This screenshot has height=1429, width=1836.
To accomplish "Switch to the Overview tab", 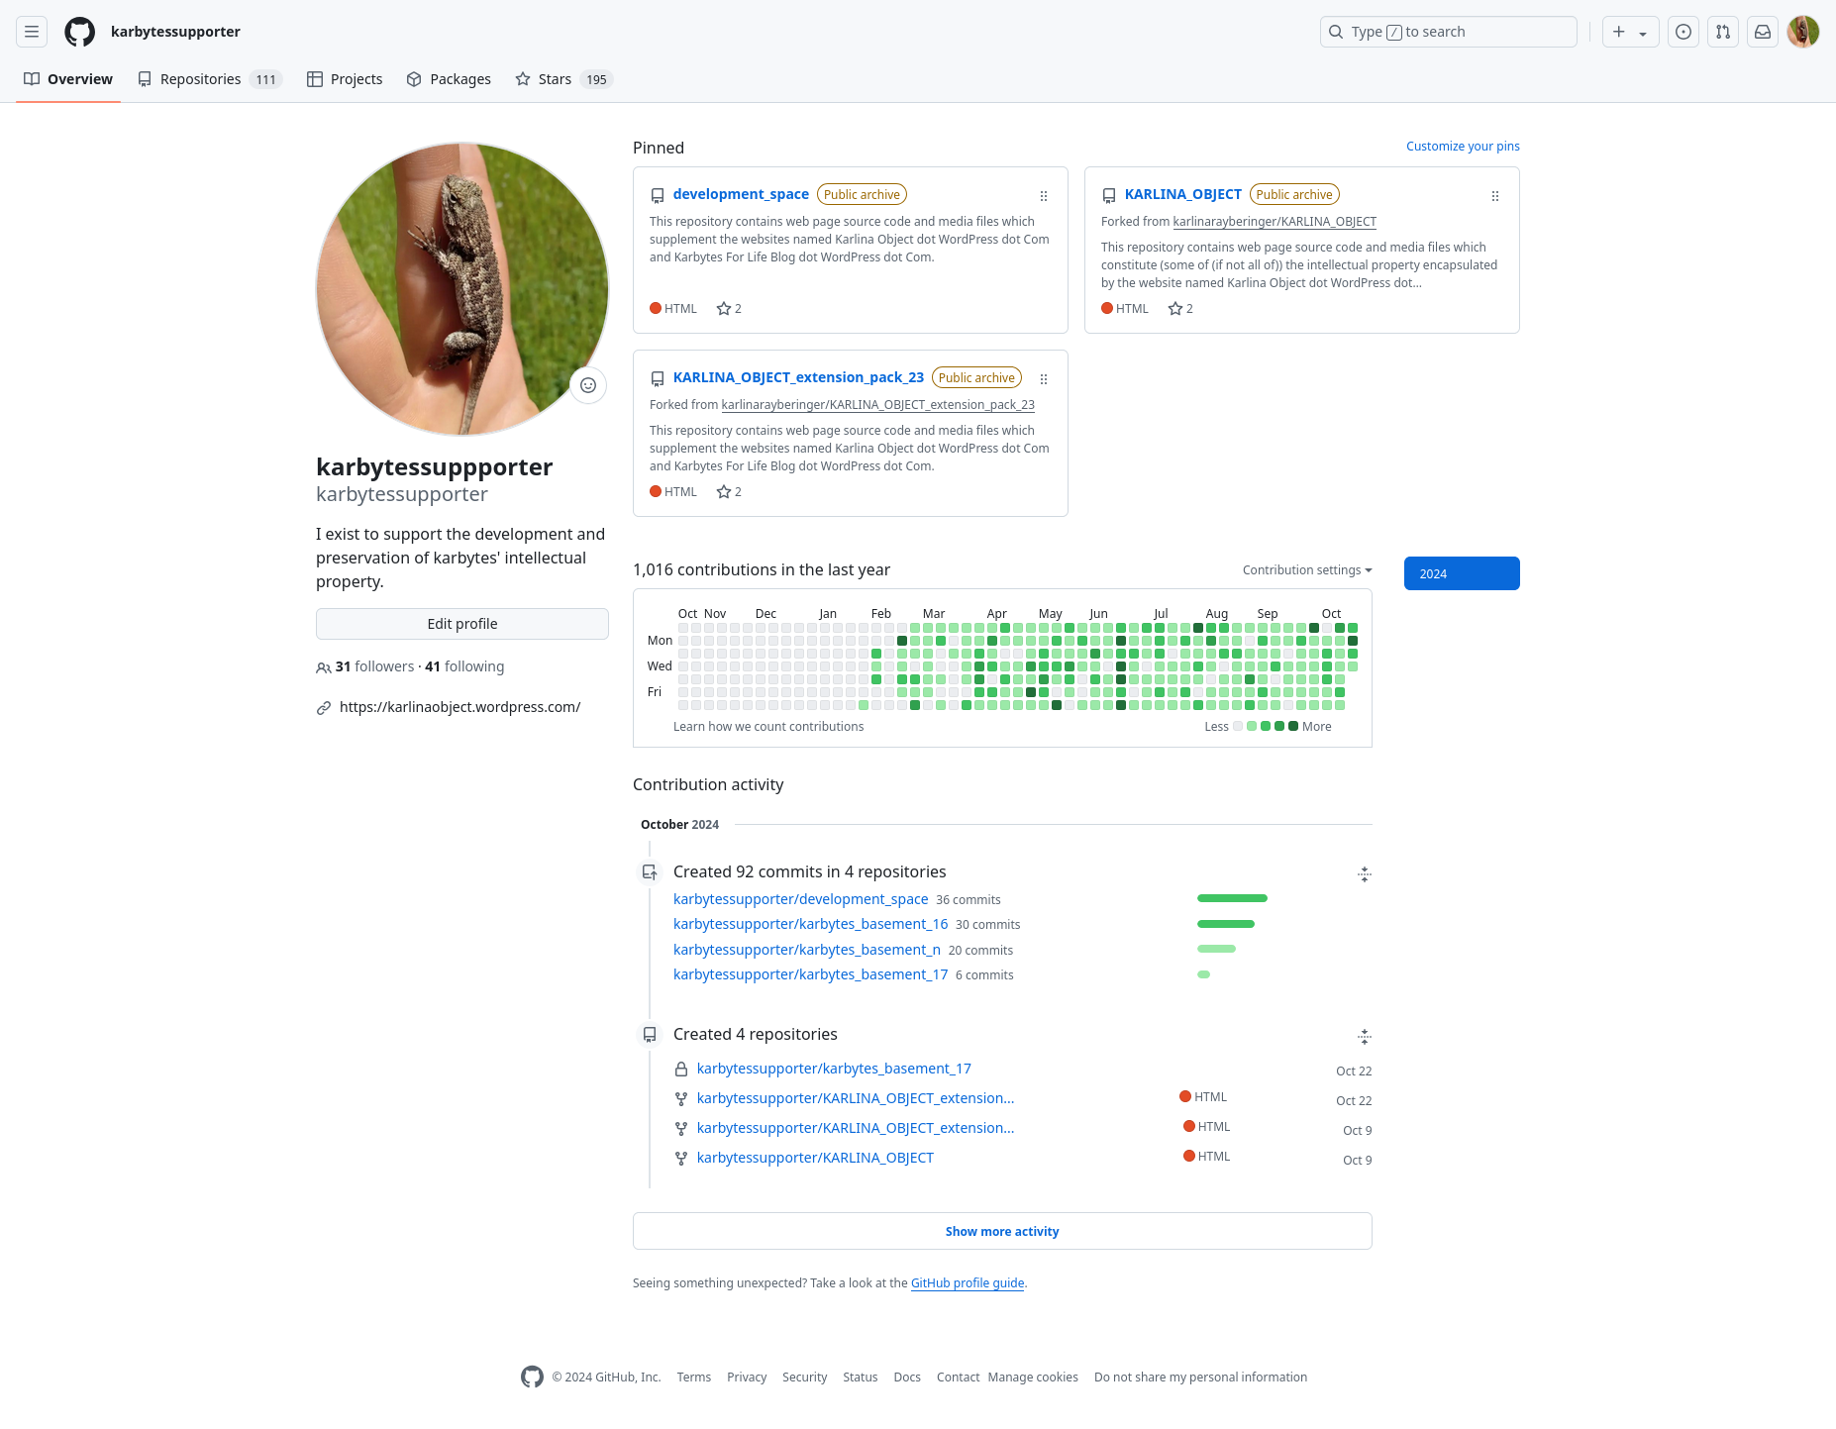I will pyautogui.click(x=68, y=79).
